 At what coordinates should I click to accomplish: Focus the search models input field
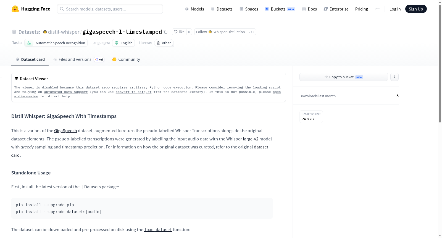click(110, 9)
